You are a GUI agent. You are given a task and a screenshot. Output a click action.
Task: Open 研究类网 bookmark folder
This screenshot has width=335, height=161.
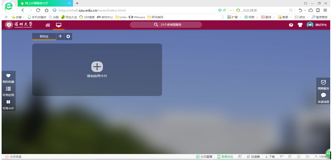click(155, 17)
